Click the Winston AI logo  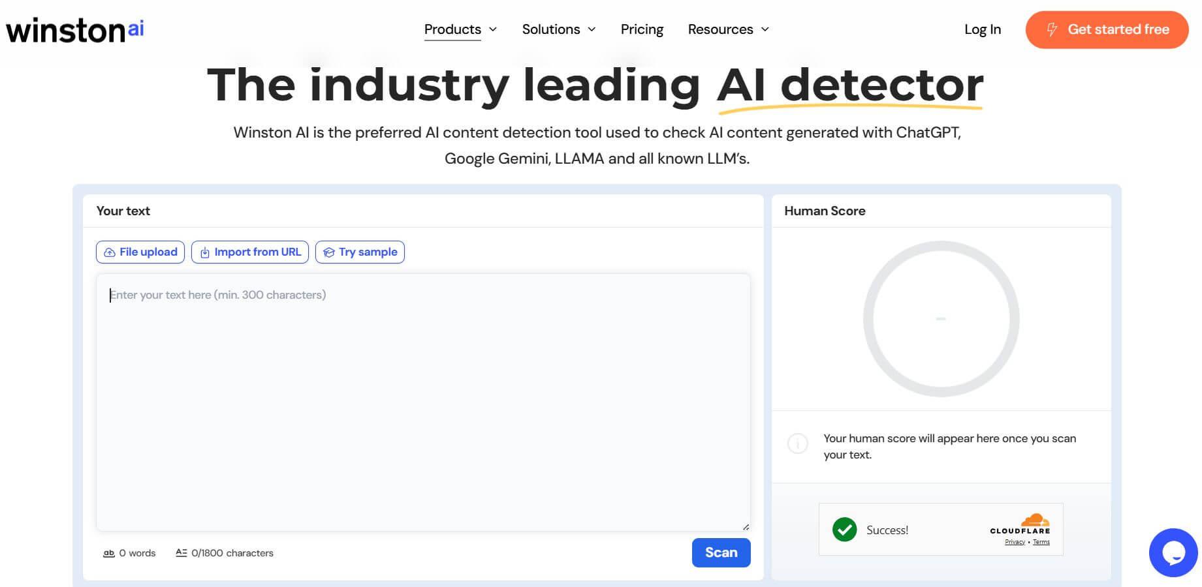pos(75,30)
